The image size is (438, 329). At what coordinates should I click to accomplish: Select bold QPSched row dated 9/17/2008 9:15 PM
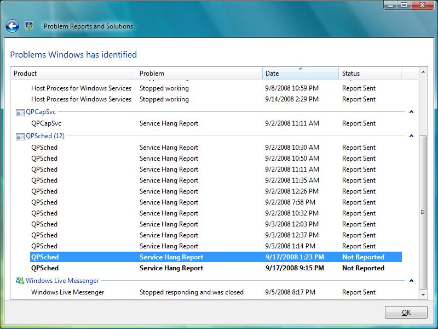point(216,268)
